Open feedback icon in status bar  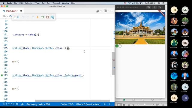[x=105, y=104]
